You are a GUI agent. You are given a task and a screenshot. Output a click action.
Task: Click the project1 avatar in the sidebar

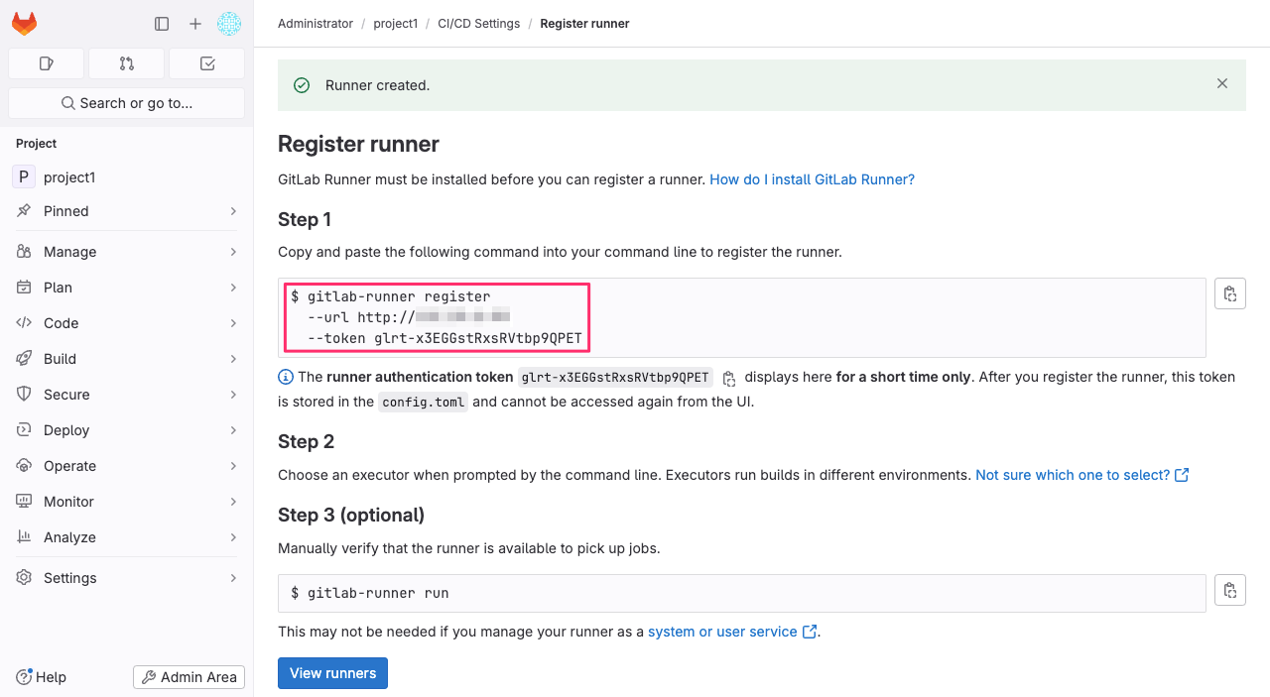(24, 177)
